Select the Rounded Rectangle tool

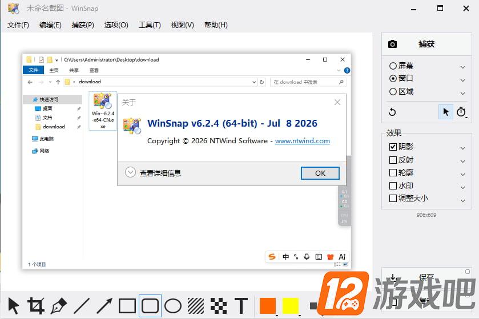[x=150, y=305]
